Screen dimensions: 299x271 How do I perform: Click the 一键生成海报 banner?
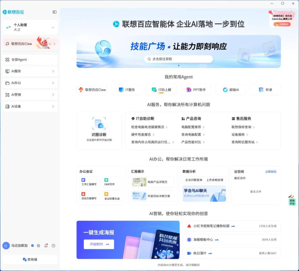[x=128, y=240]
